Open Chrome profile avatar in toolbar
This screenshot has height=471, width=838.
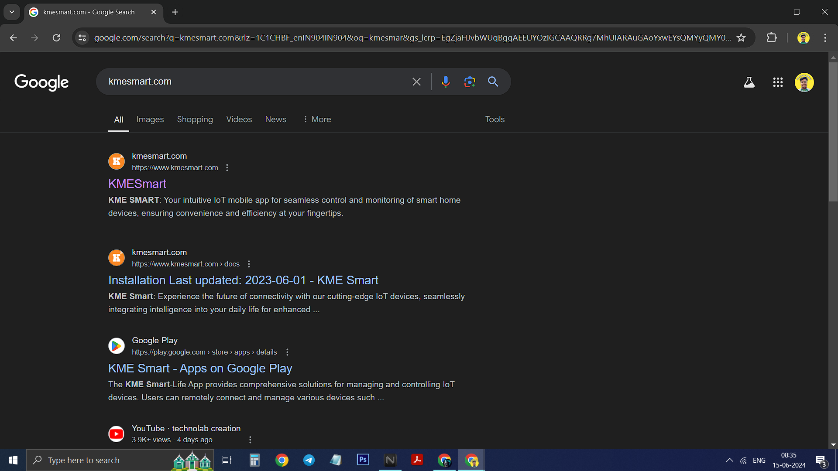tap(804, 38)
